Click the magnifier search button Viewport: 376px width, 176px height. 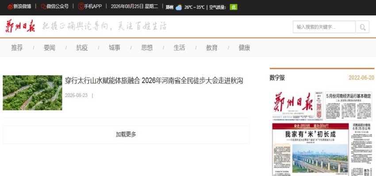pyautogui.click(x=362, y=27)
